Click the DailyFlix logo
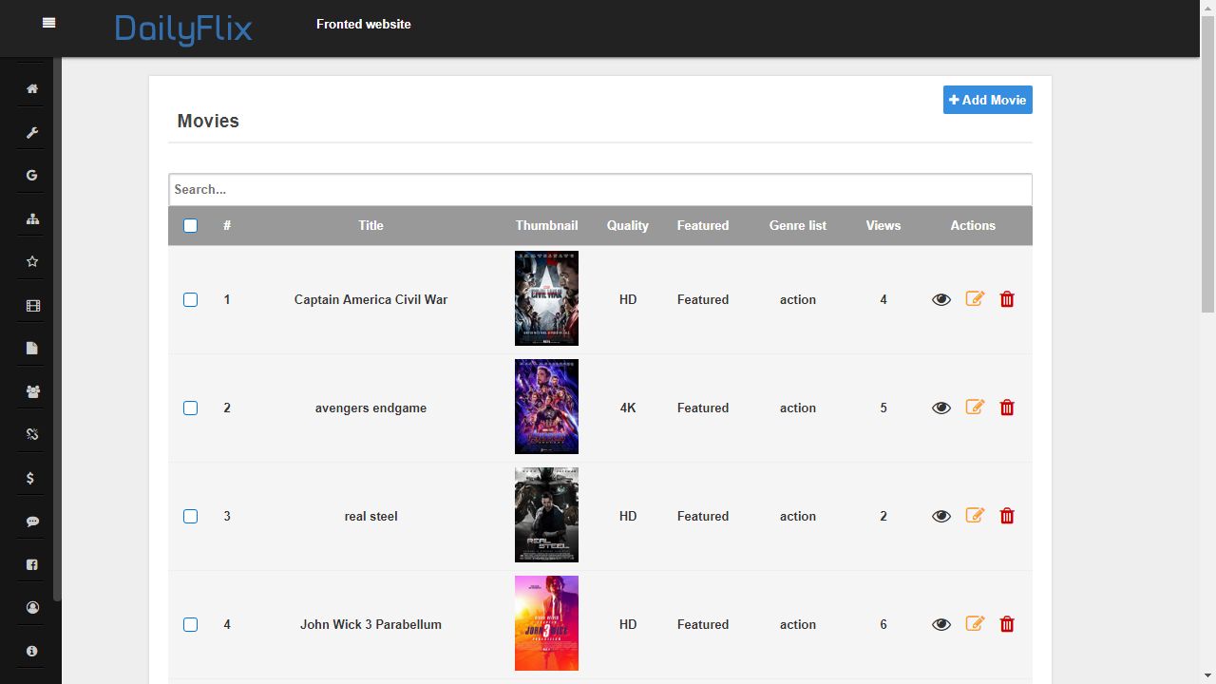 point(183,28)
